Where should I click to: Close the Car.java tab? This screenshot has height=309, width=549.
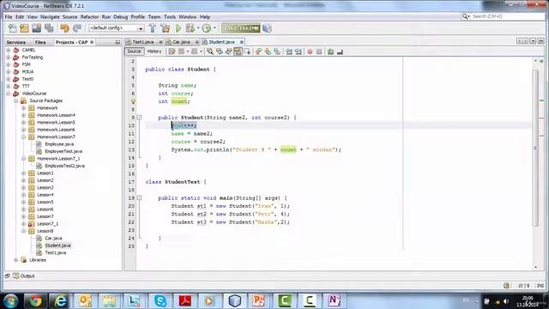(x=196, y=42)
